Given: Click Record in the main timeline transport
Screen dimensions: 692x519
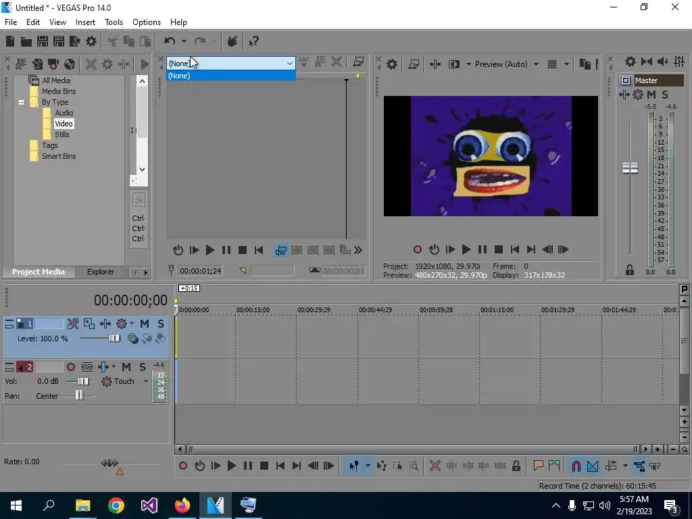Looking at the screenshot, I should coord(182,466).
